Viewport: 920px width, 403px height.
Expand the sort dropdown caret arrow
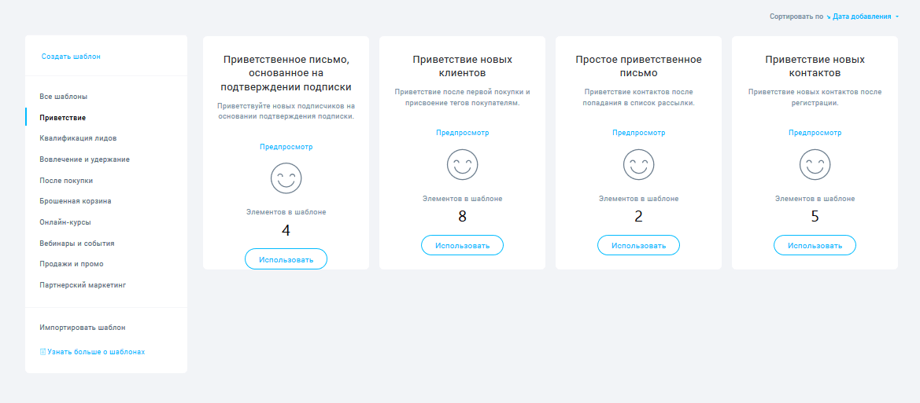pos(897,17)
